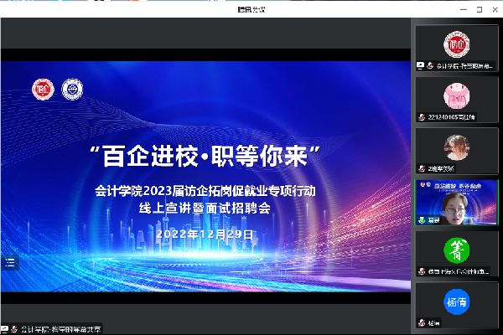Click the red seal avatar in first participant tile
This screenshot has height=335, width=503.
(456, 42)
